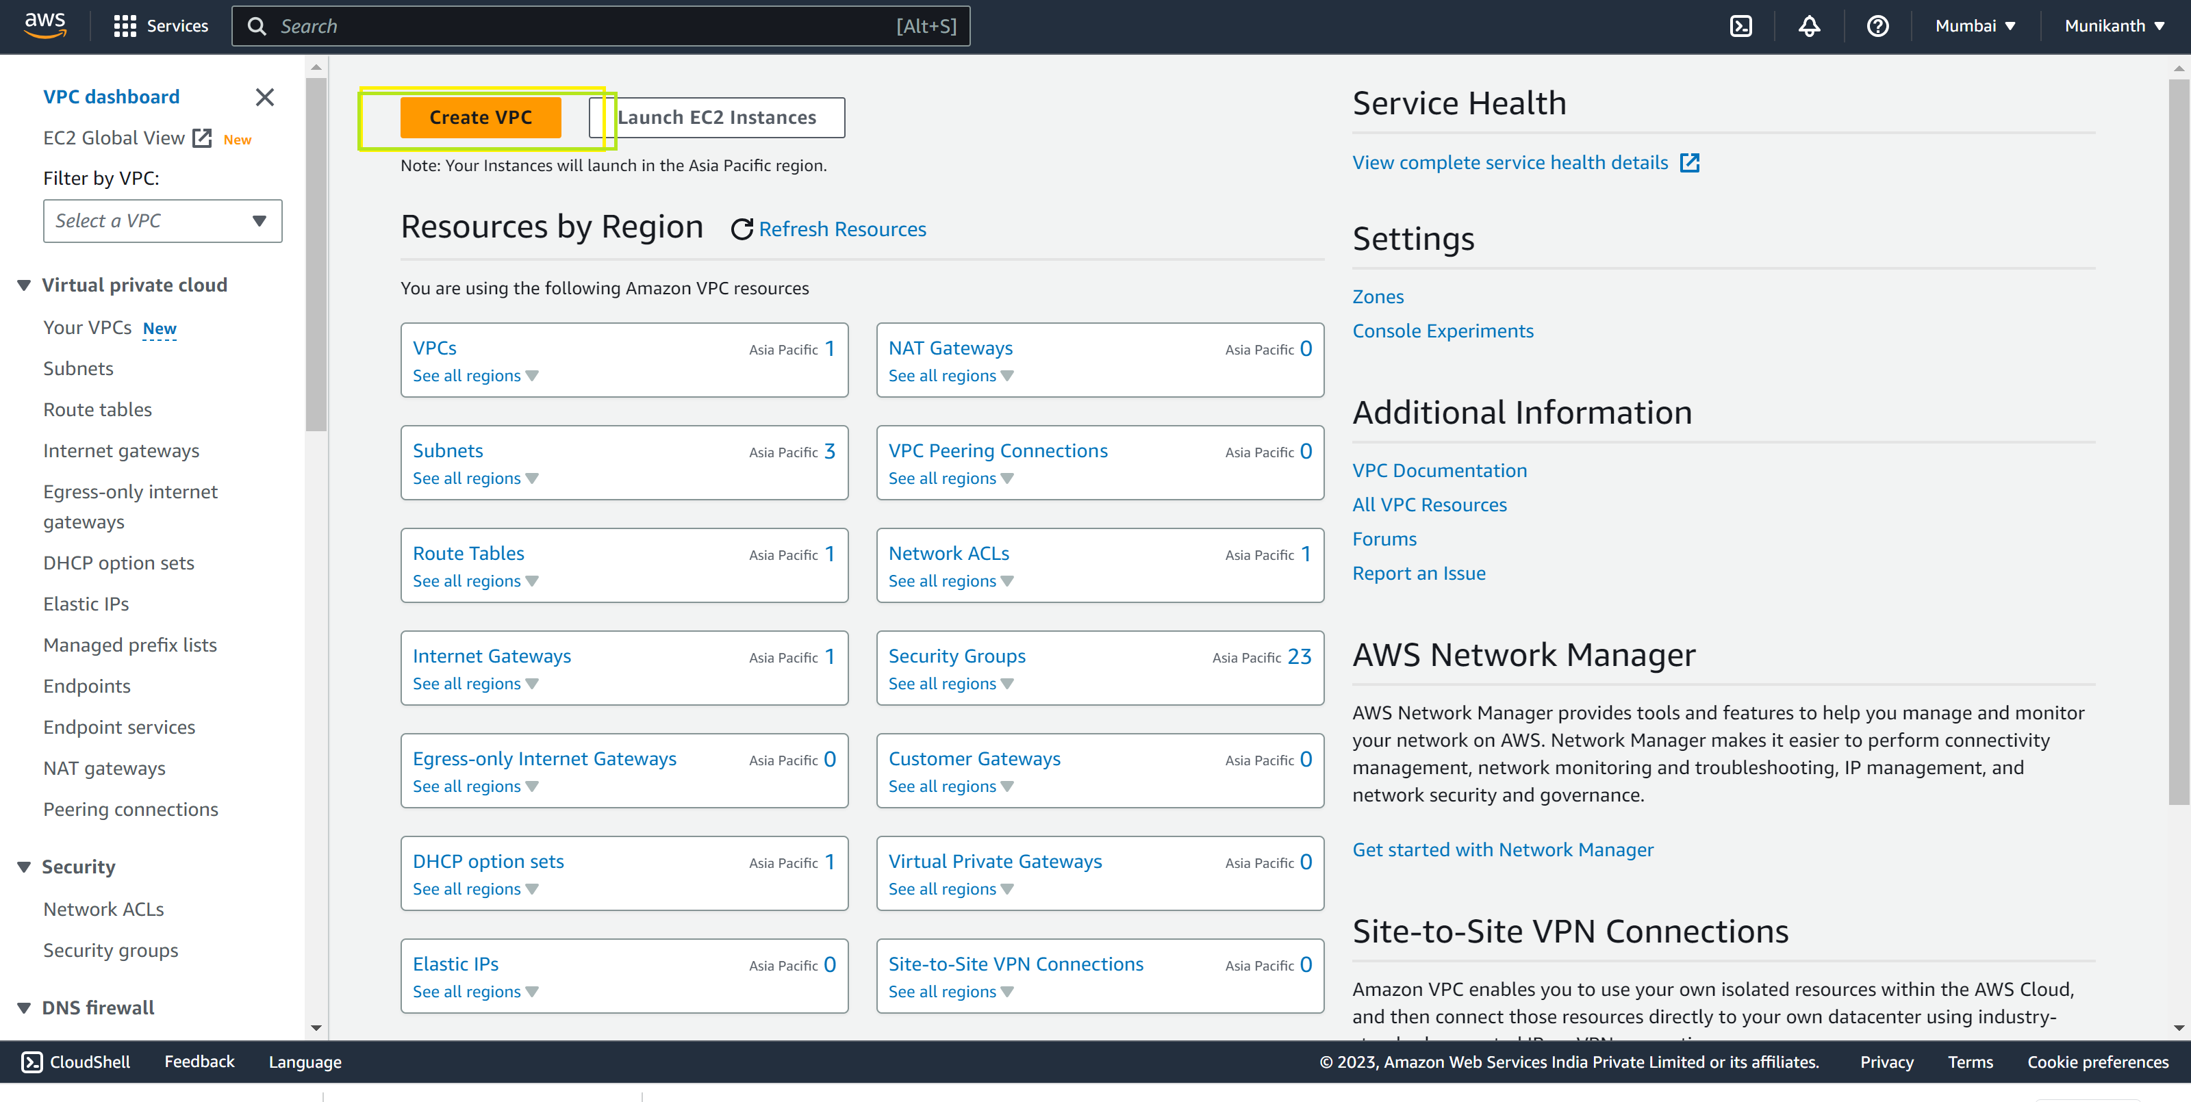Select Internet gateways from sidebar menu

[122, 450]
